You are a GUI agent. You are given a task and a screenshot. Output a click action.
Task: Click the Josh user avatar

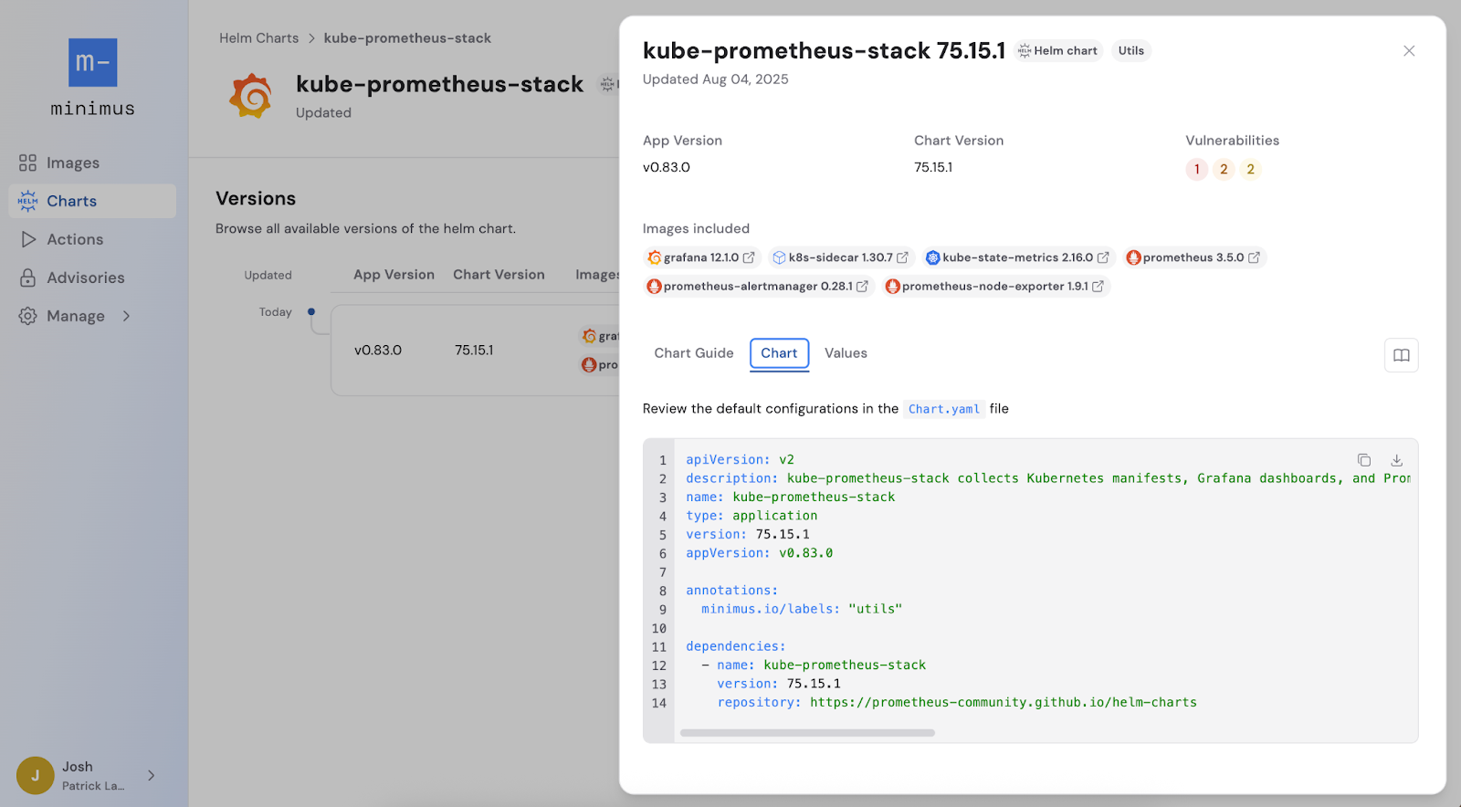point(36,775)
